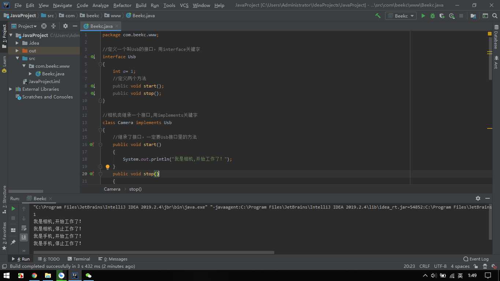The image size is (500, 281).
Task: Open the Beekc run configuration dropdown
Action: tap(401, 16)
